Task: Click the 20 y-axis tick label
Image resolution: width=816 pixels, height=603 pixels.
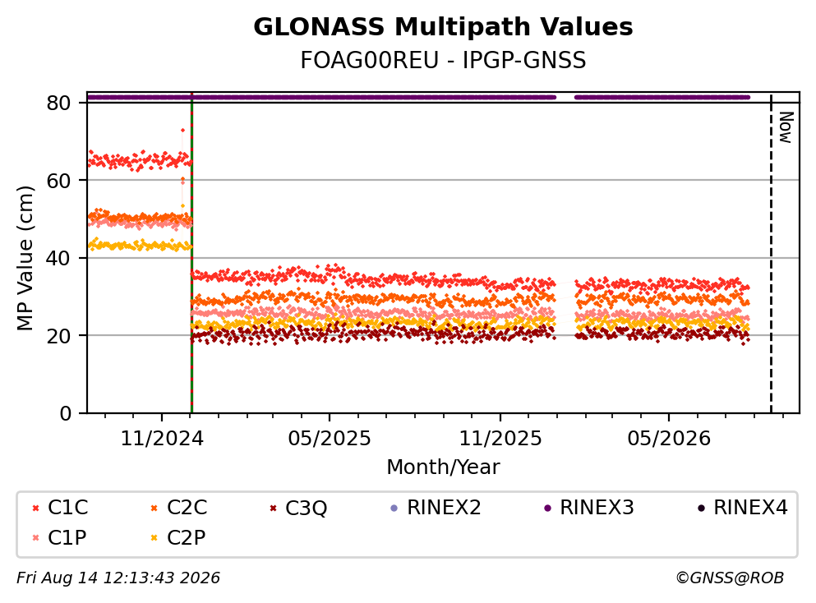Action: 59,335
